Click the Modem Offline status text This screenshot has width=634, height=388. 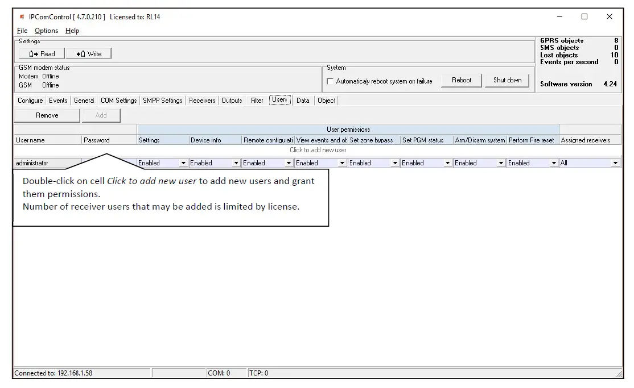[x=39, y=76]
